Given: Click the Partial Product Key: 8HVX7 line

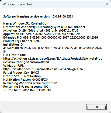Looking at the screenshot, I should click(21, 73).
